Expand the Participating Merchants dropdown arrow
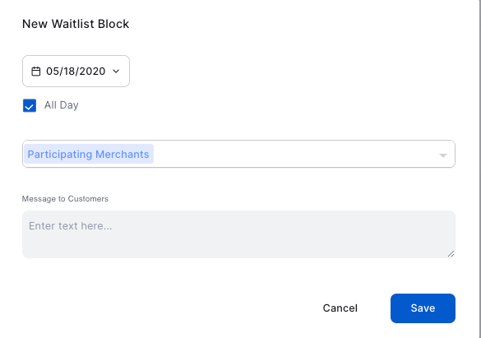The height and width of the screenshot is (338, 481). pyautogui.click(x=442, y=155)
